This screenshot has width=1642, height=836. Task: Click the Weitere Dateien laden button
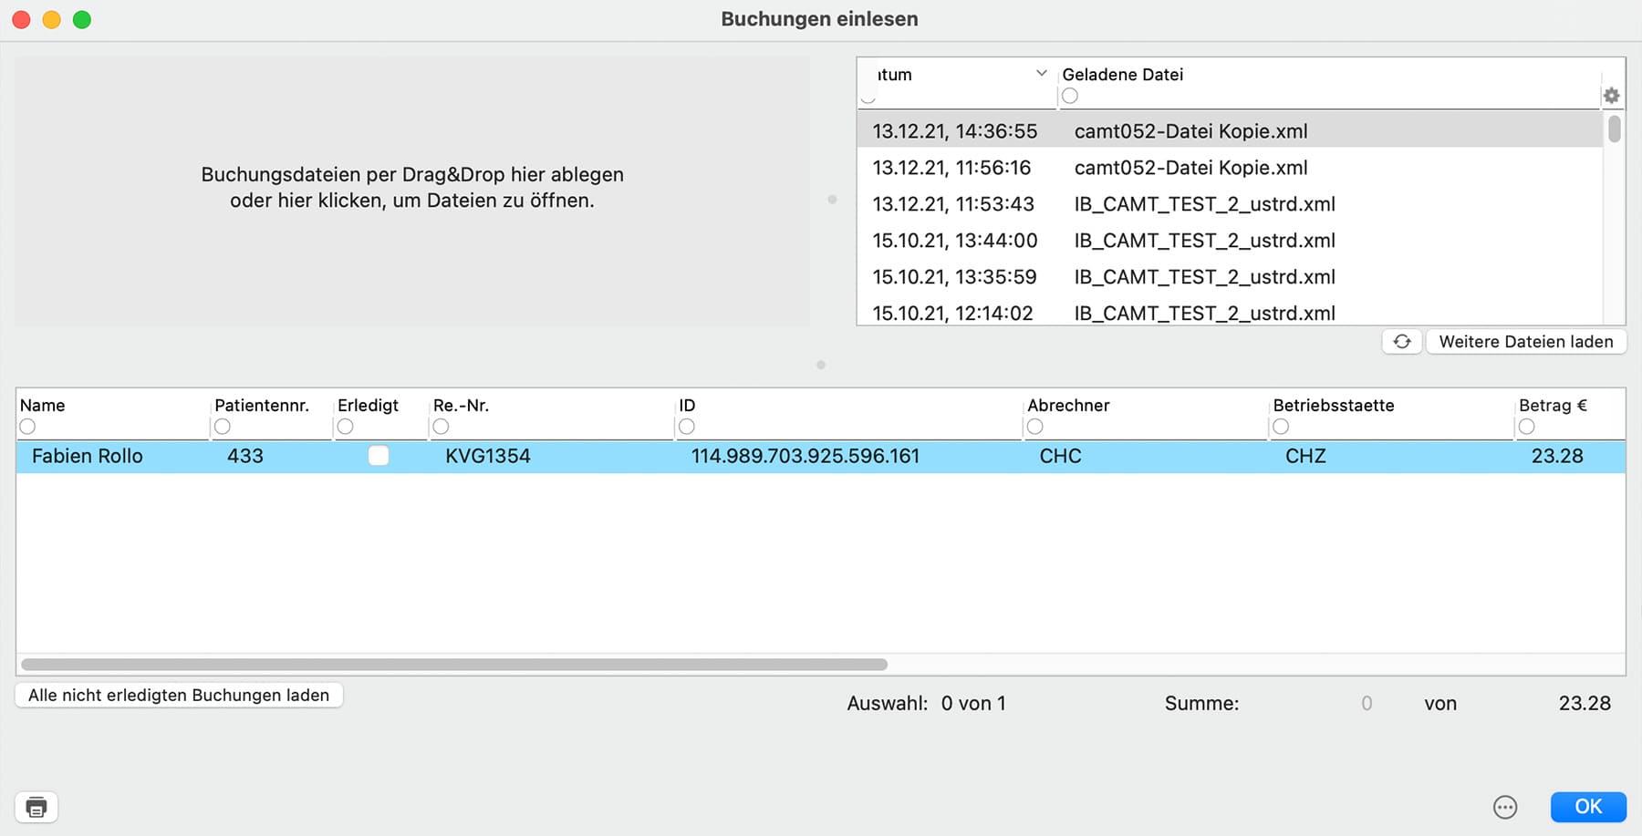(1525, 342)
